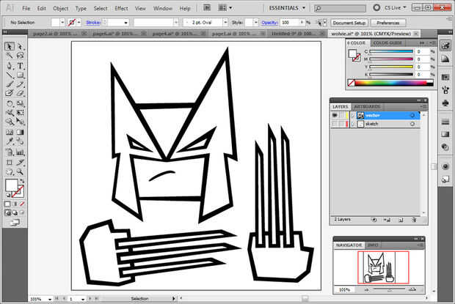Click the Document Setup button

pos(349,23)
